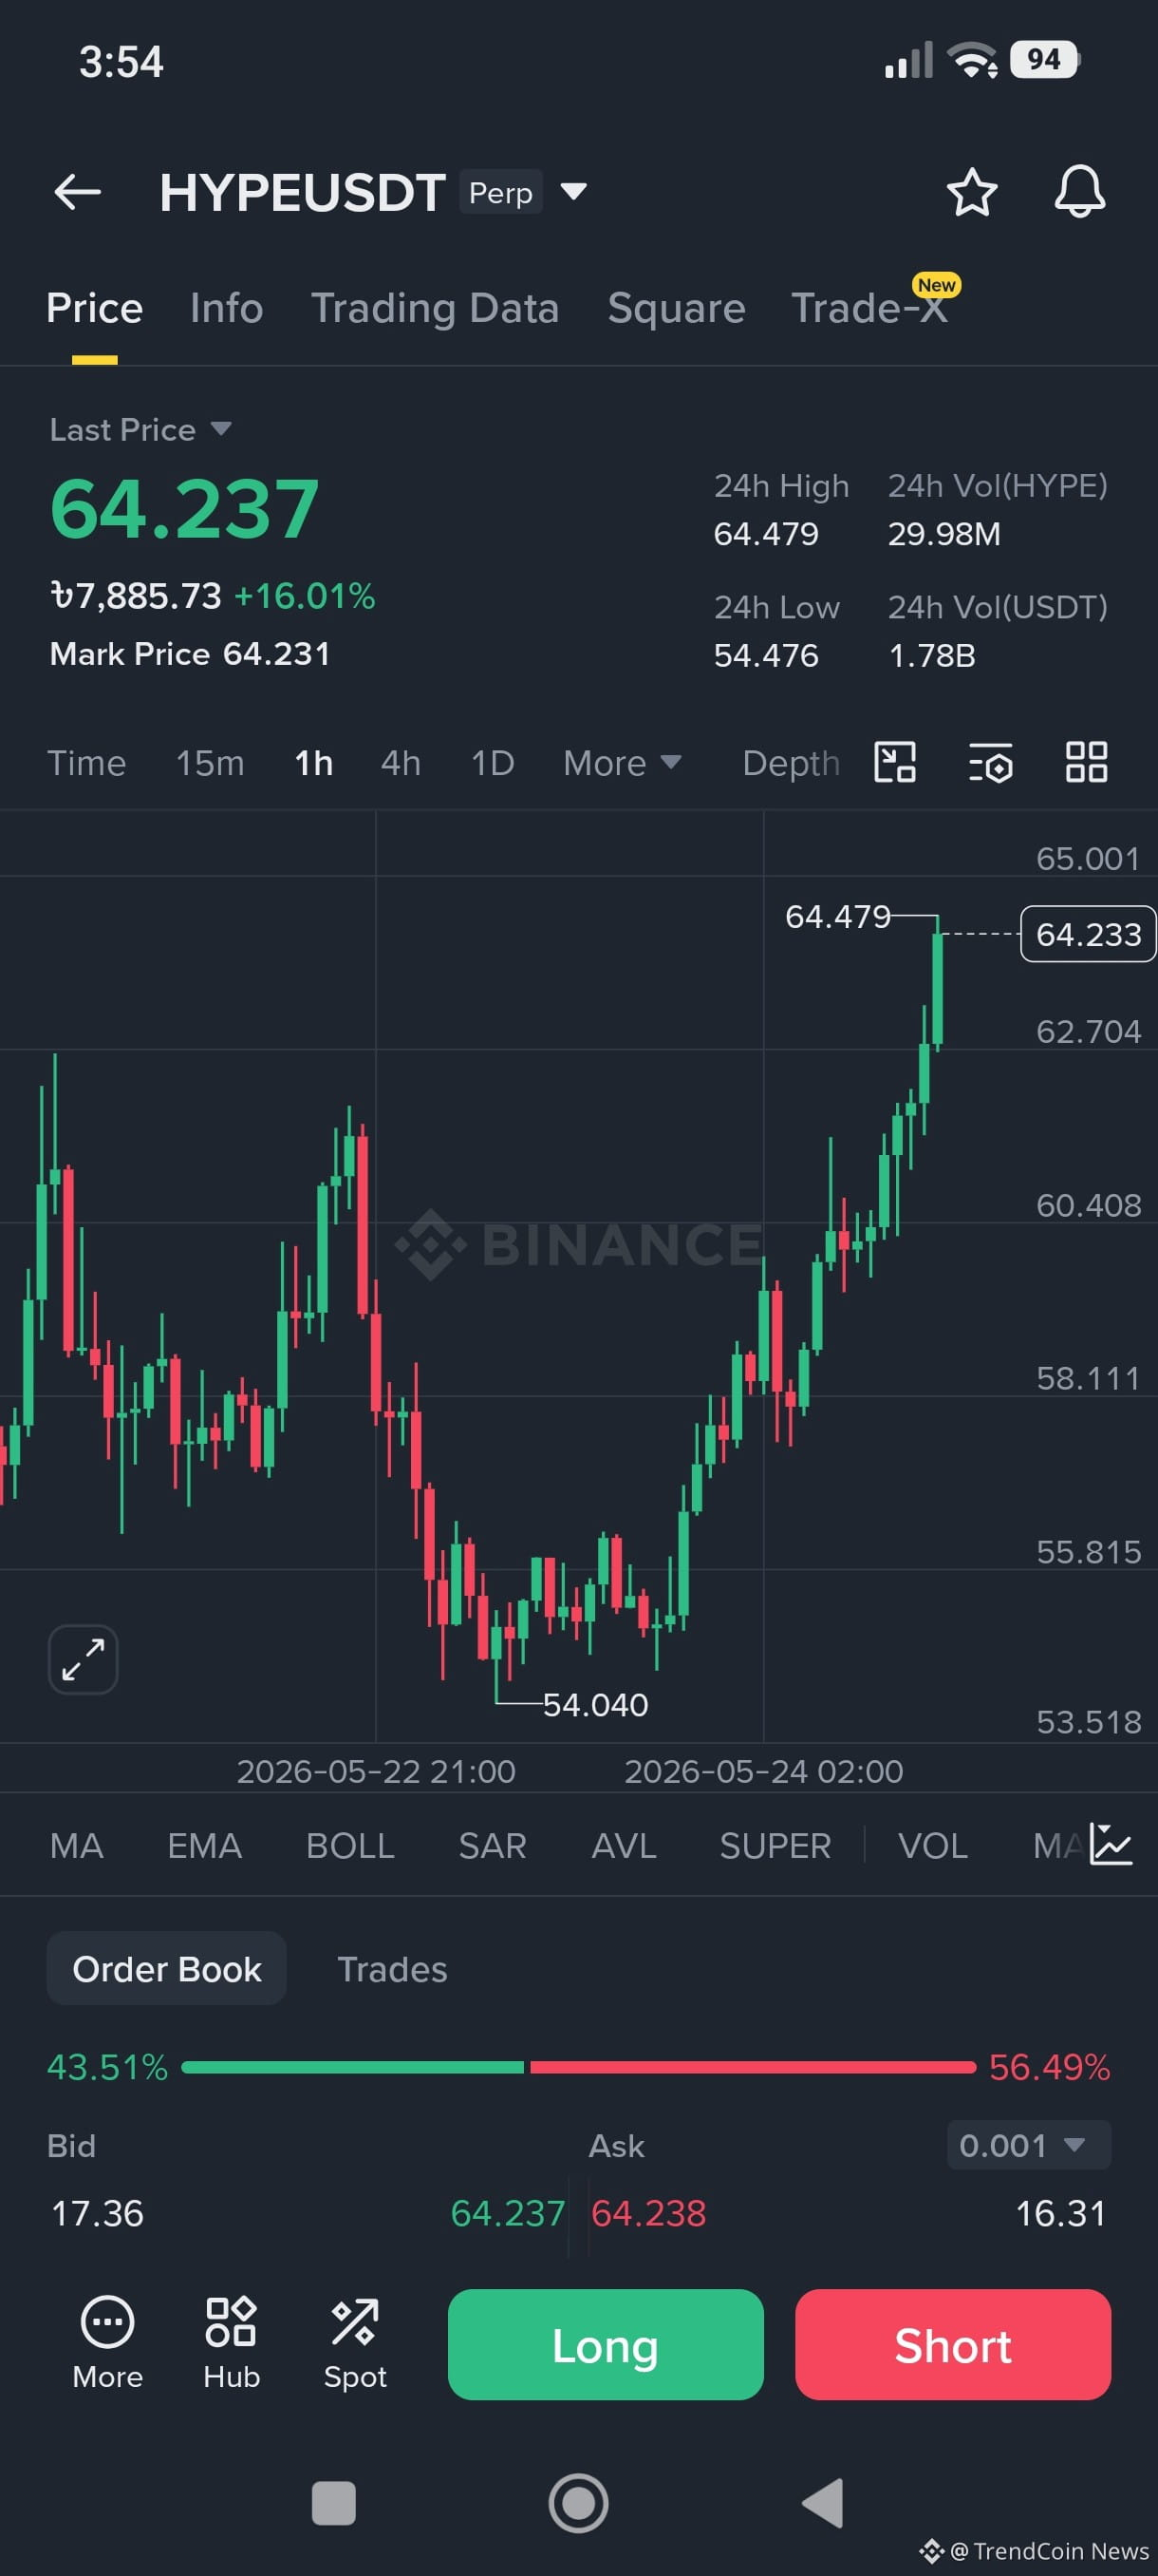Tap the 24h High value 64.479

pos(766,534)
